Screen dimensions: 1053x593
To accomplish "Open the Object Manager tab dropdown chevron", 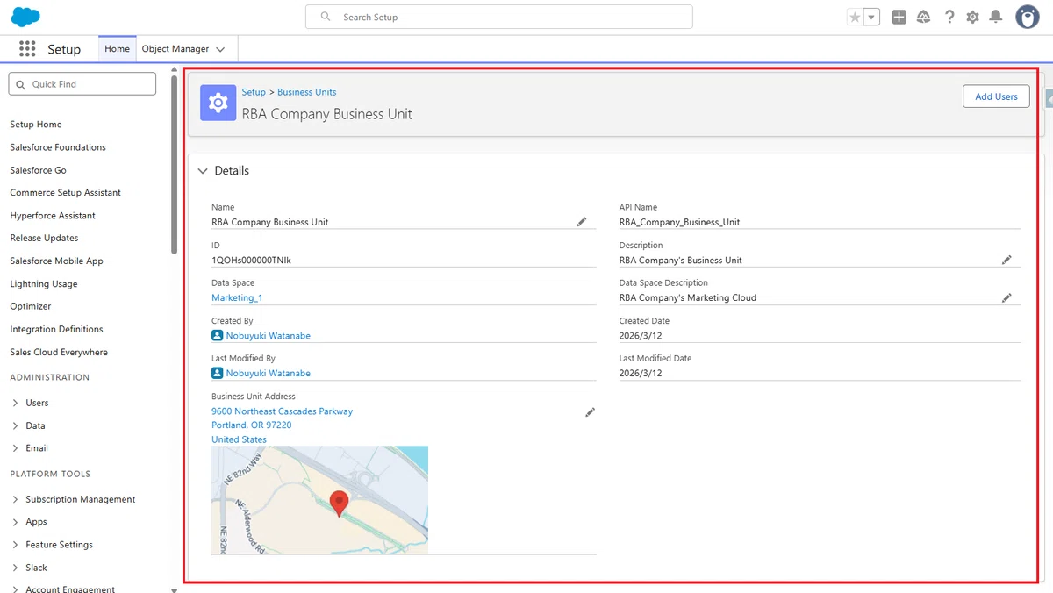I will [220, 49].
